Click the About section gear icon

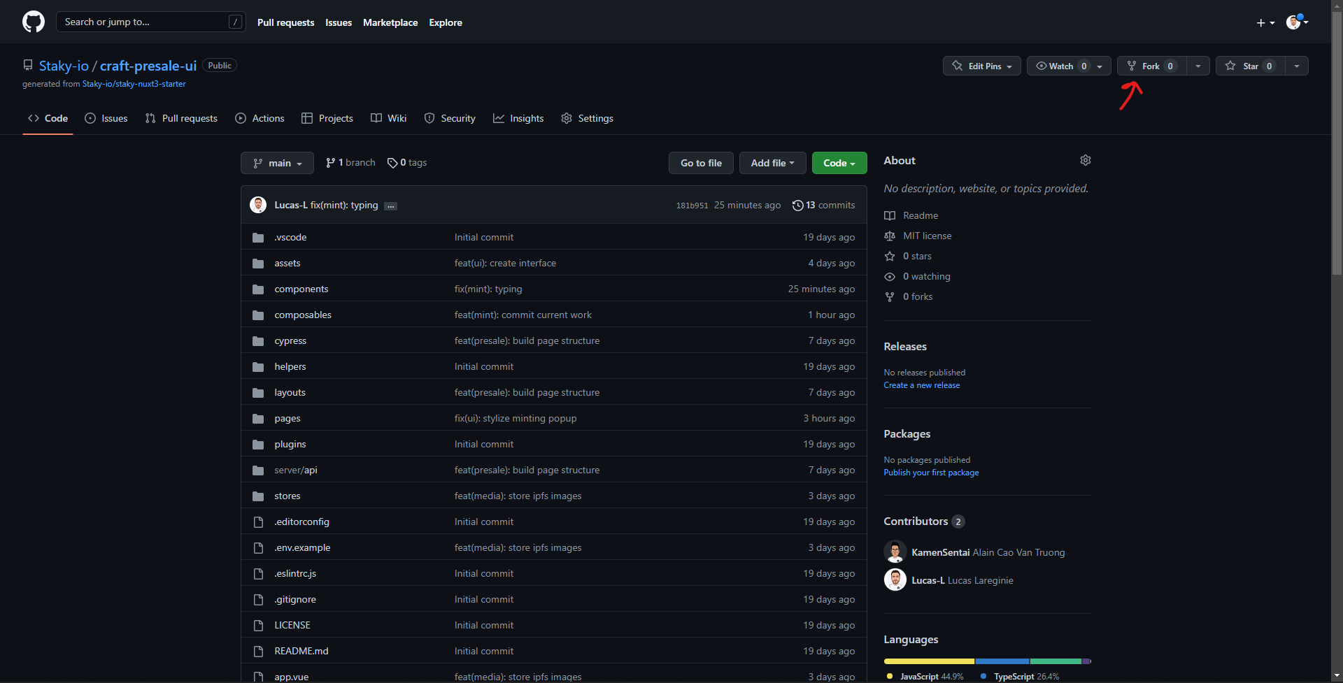1085,160
